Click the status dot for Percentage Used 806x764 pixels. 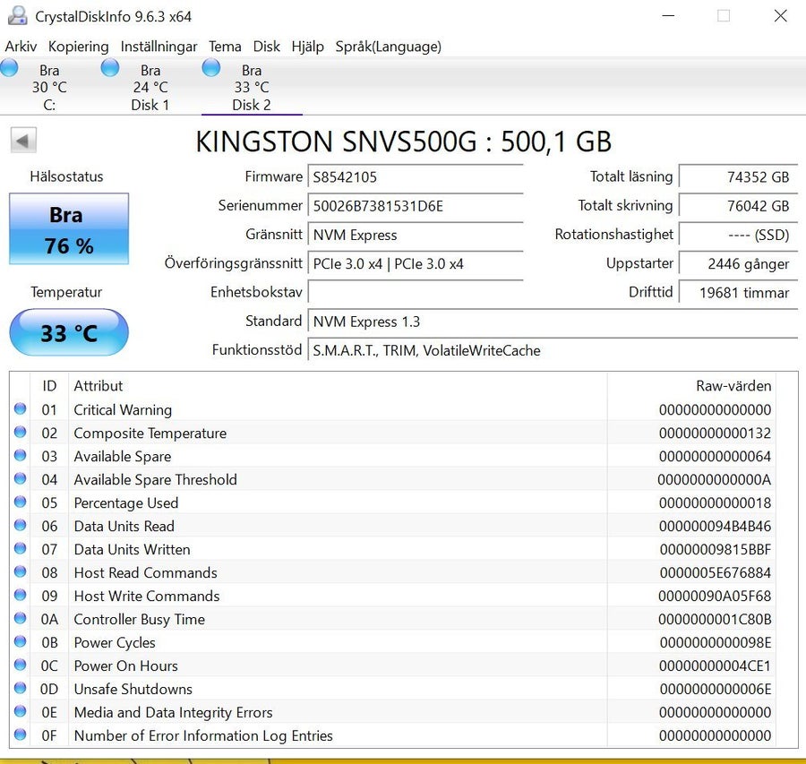[x=20, y=502]
